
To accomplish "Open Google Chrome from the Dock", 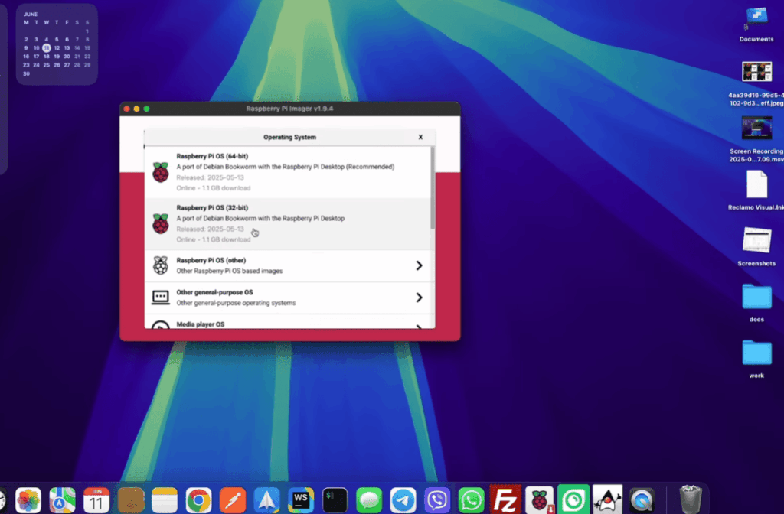I will click(x=198, y=501).
